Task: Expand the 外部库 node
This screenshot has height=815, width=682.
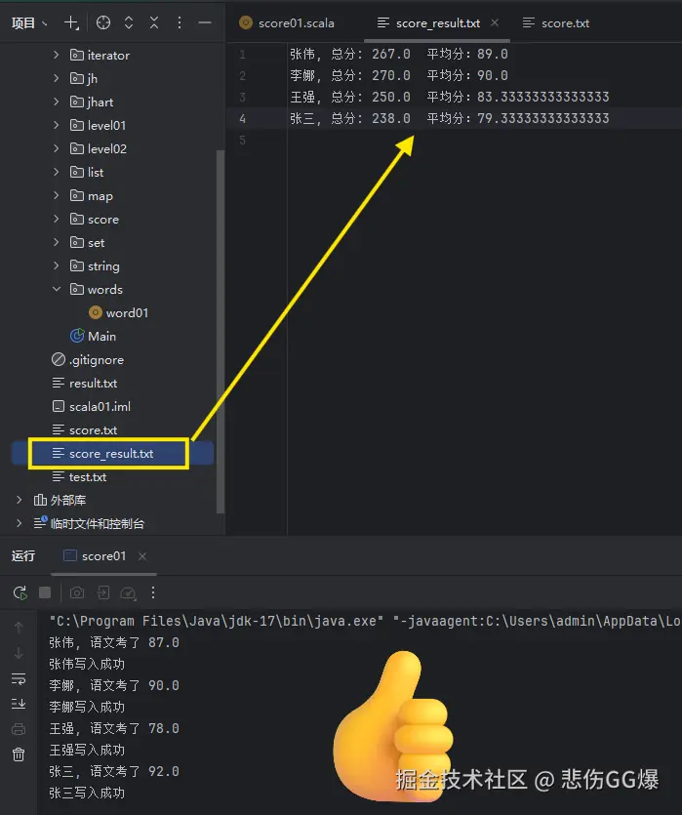Action: (x=20, y=500)
